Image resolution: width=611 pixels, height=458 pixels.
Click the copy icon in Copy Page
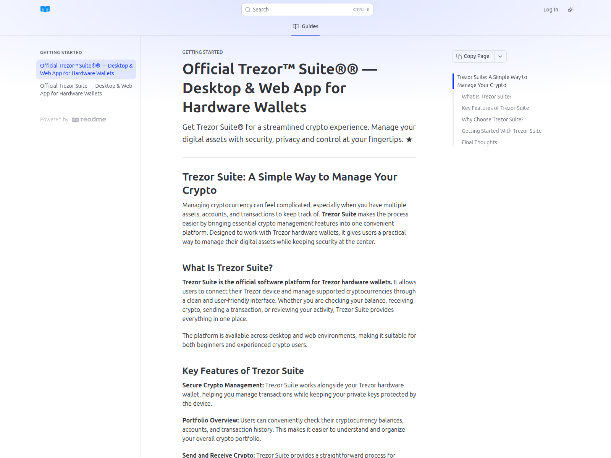click(x=459, y=56)
